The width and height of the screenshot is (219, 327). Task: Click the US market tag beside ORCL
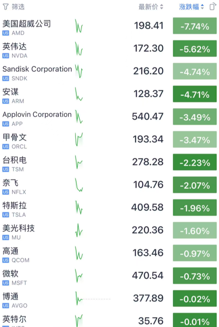click(6, 147)
